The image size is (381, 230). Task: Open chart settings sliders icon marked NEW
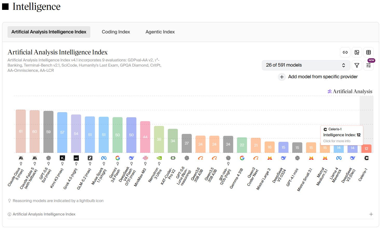[369, 65]
